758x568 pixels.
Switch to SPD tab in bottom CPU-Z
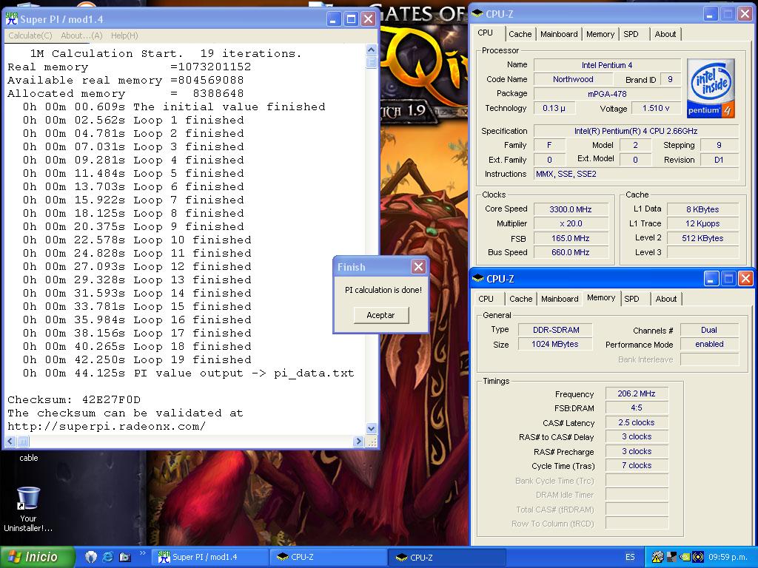pos(631,299)
